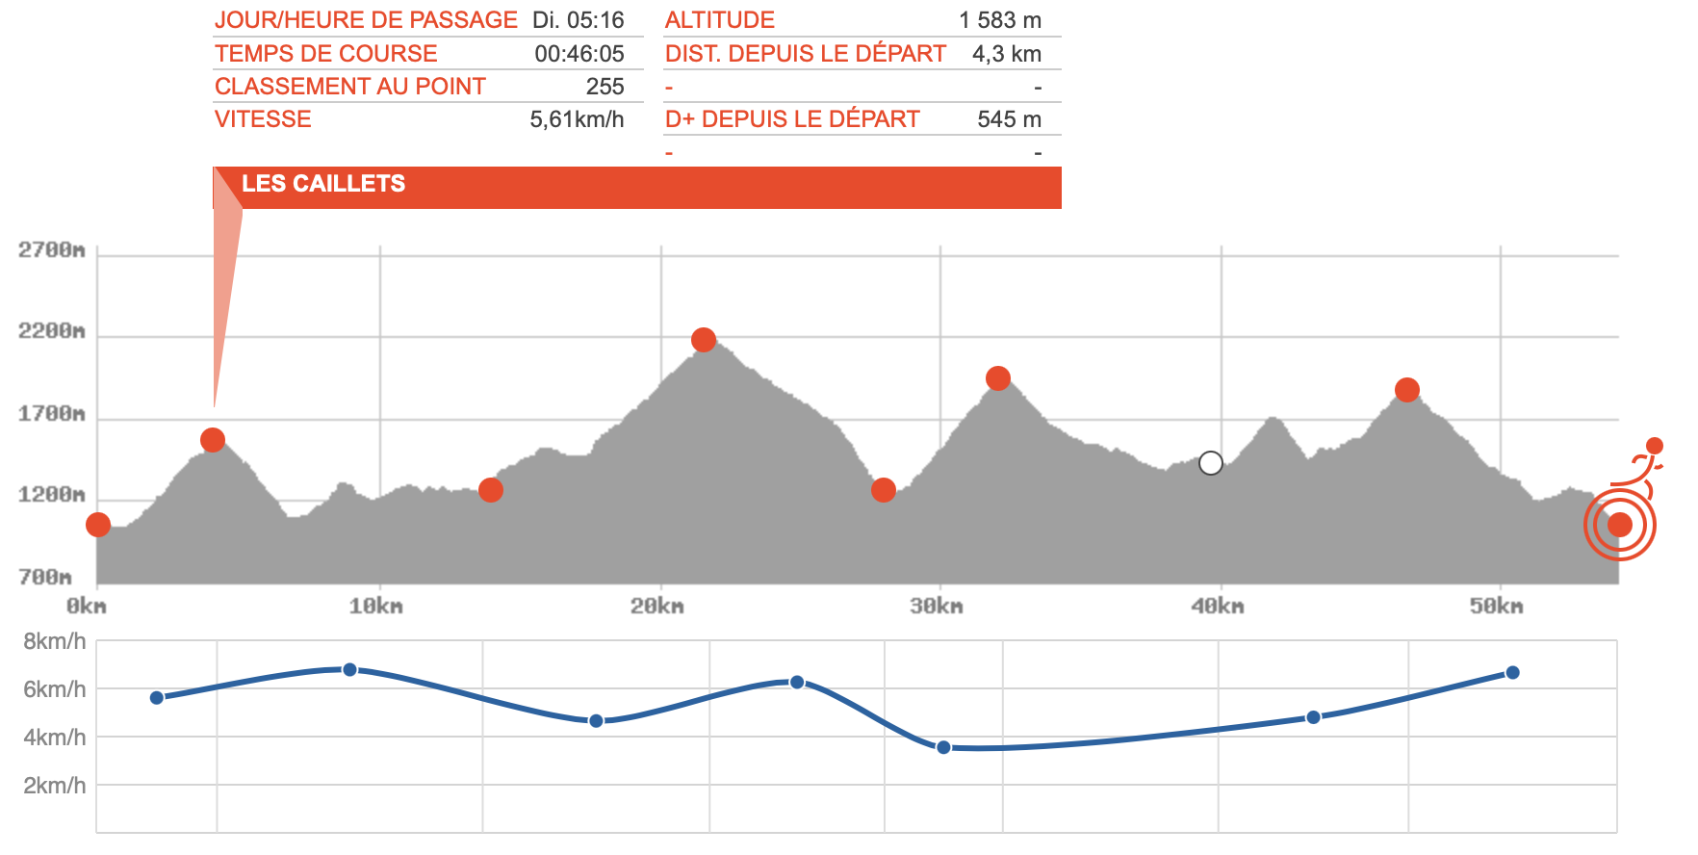Screen dimensions: 1698x855
Task: Click the lowest speed point on blue curve
Action: 943,747
